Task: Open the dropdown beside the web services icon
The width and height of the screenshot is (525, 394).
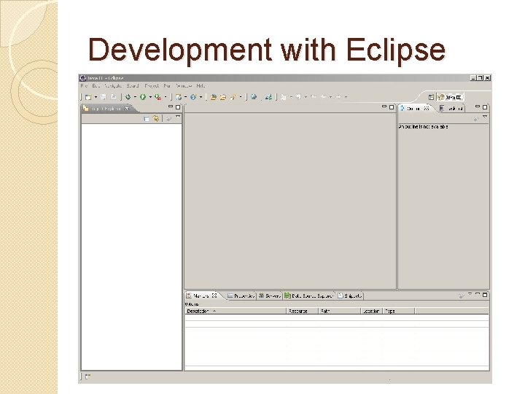Action: (201, 97)
